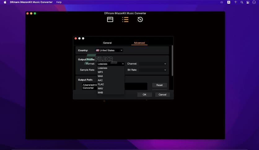Switch to the General tab
The height and width of the screenshot is (150, 259).
pyautogui.click(x=107, y=43)
